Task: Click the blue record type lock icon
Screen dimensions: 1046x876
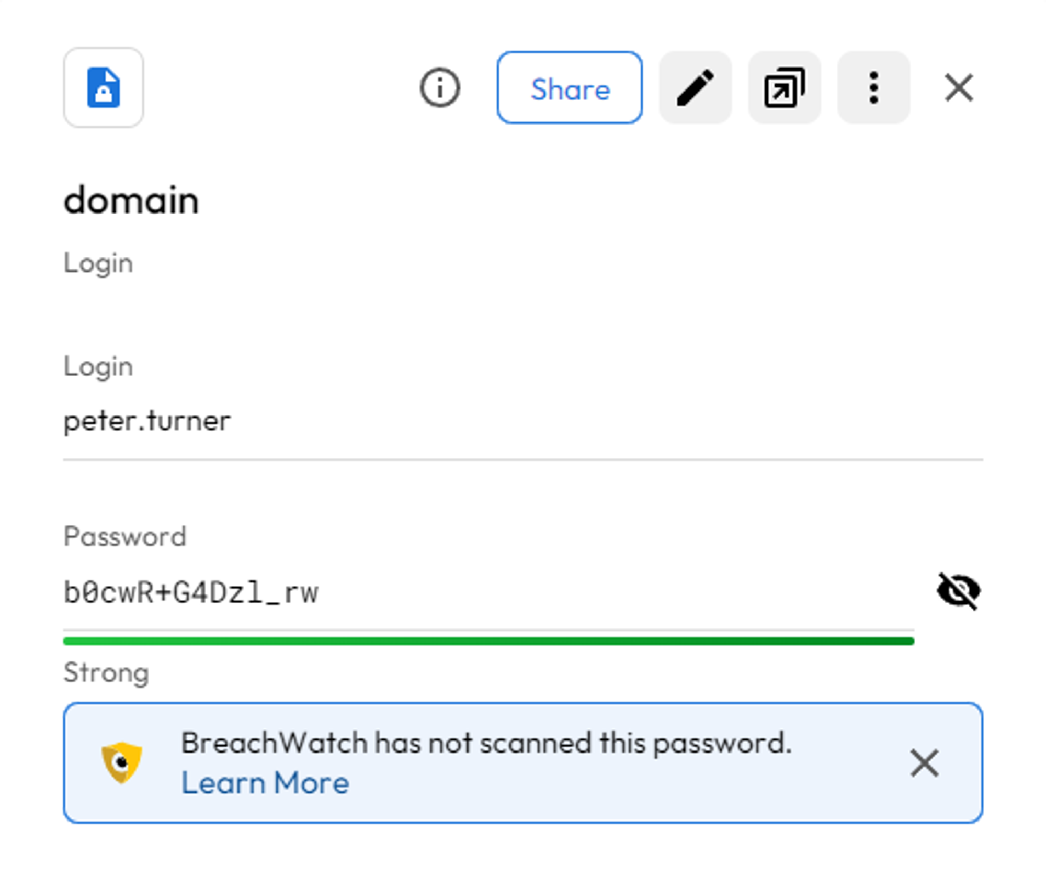Action: coord(104,87)
